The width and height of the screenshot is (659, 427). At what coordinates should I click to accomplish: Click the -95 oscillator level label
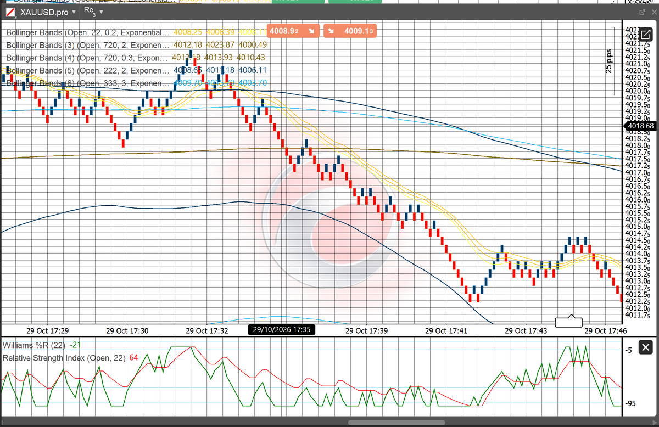[632, 403]
